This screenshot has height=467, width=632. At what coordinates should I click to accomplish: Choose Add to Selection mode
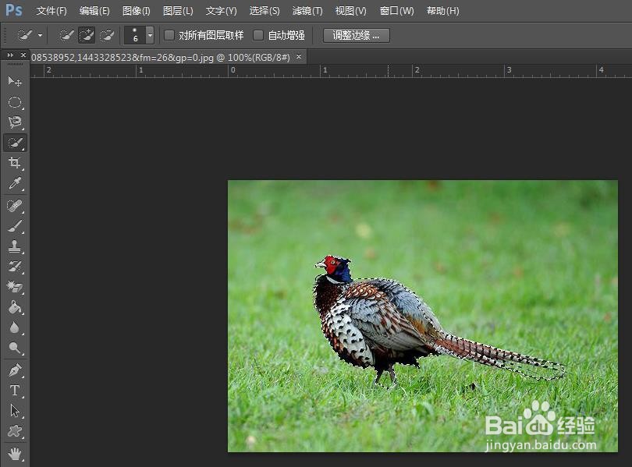(x=87, y=35)
